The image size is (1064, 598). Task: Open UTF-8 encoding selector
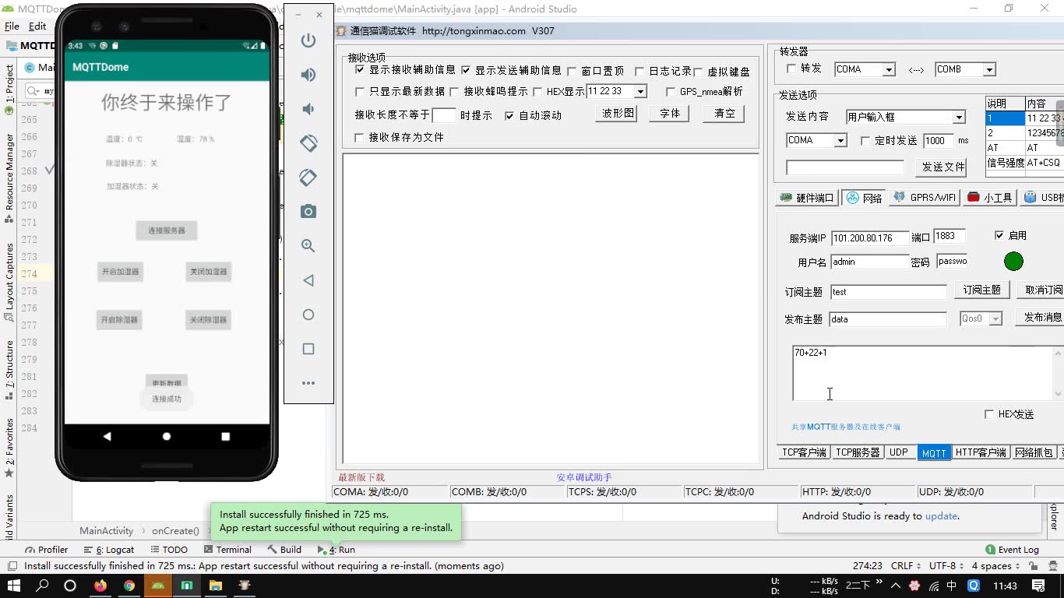click(946, 566)
